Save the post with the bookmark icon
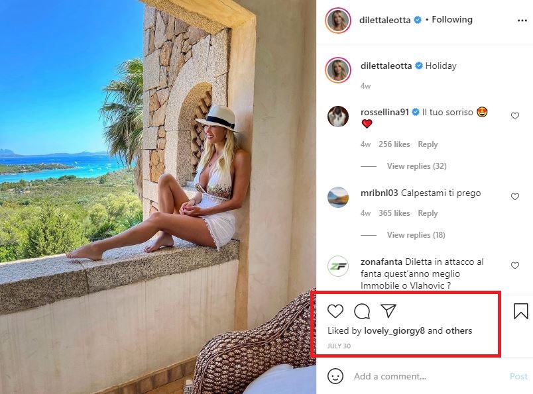This screenshot has width=533, height=394. pyautogui.click(x=521, y=311)
